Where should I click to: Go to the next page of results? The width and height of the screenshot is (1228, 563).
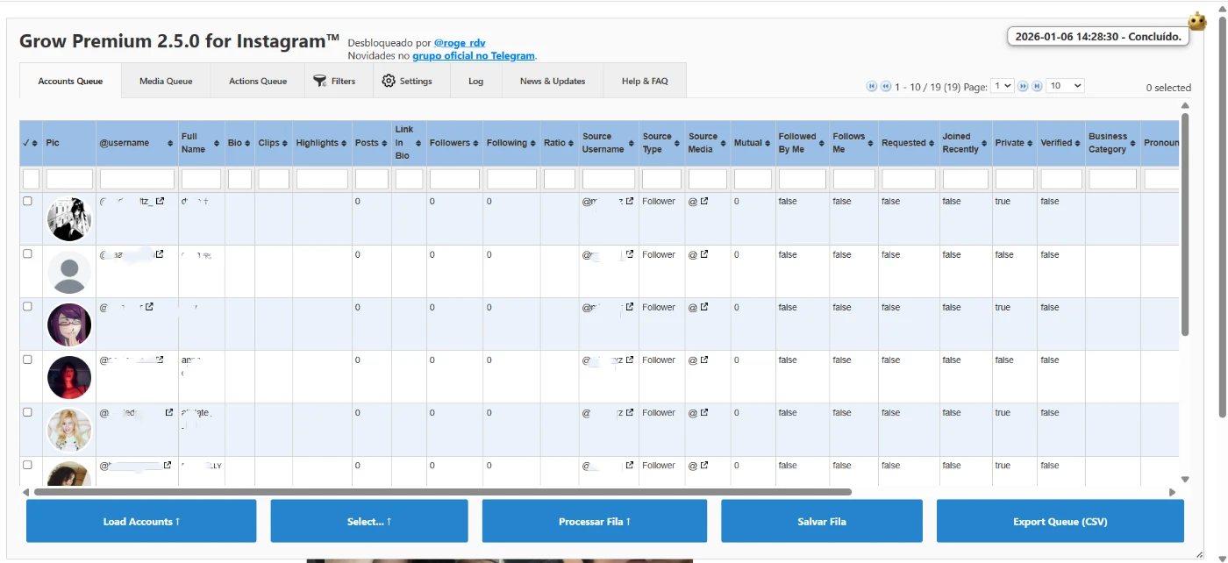click(x=1023, y=86)
